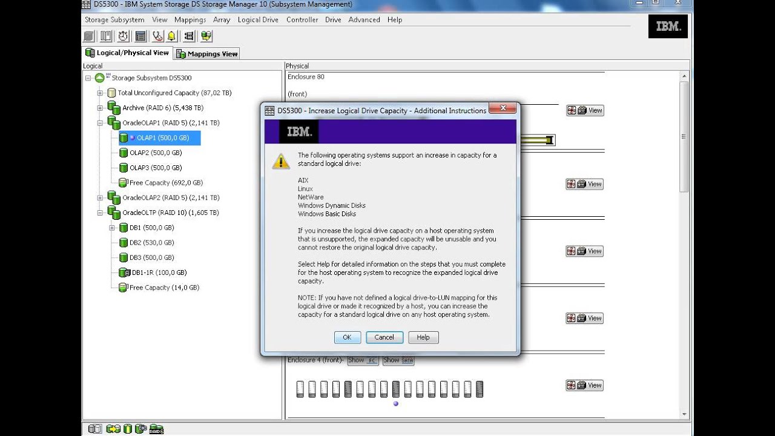Expand the OracleOLAP2 array node
This screenshot has height=436, width=775.
coord(100,198)
